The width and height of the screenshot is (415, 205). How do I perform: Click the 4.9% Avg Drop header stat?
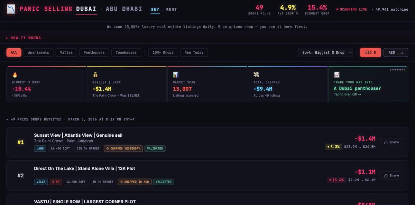click(288, 10)
